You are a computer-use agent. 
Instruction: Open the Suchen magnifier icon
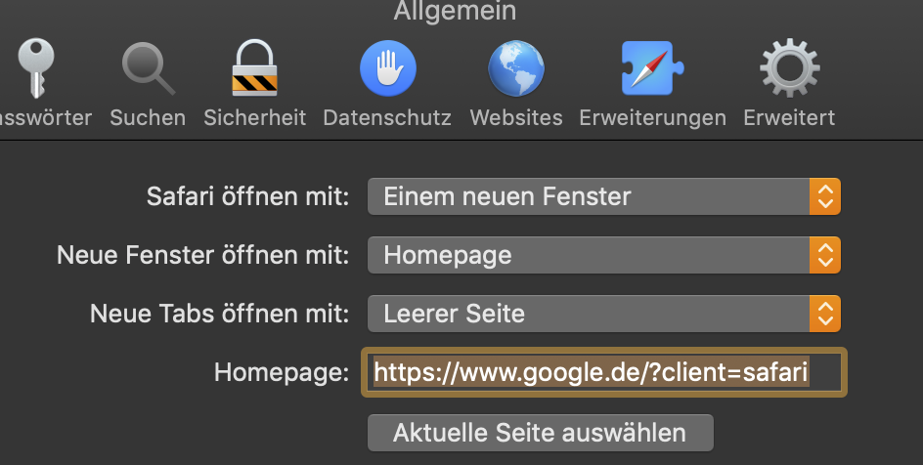click(147, 70)
